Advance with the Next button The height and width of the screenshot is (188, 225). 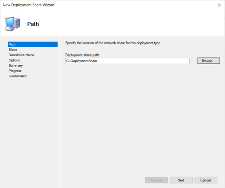point(181,180)
